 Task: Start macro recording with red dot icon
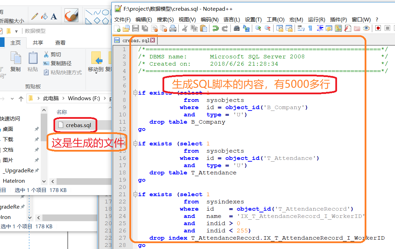[x=378, y=28]
